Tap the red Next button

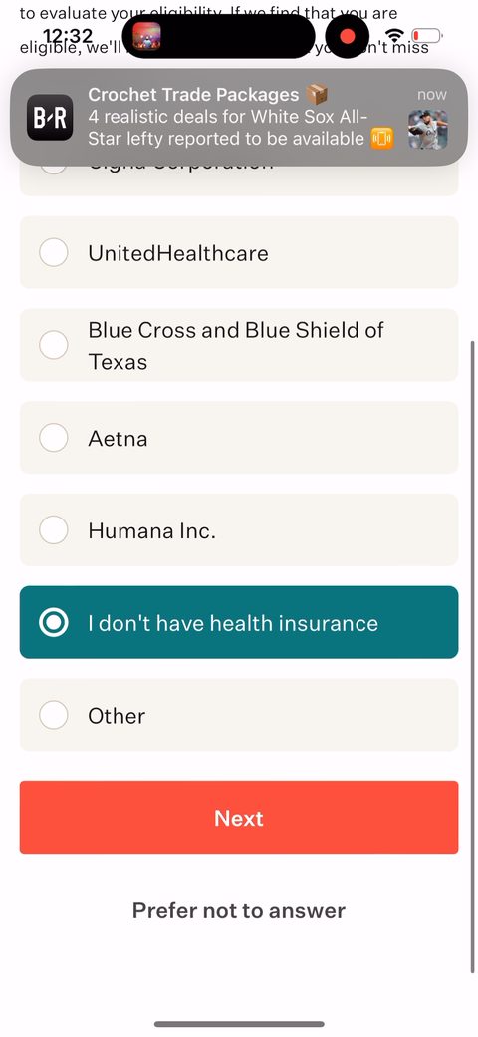click(x=239, y=818)
